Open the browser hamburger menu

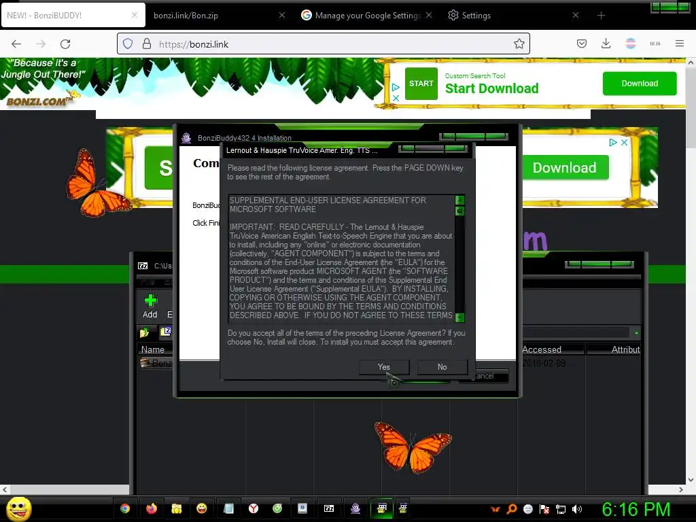pyautogui.click(x=680, y=43)
